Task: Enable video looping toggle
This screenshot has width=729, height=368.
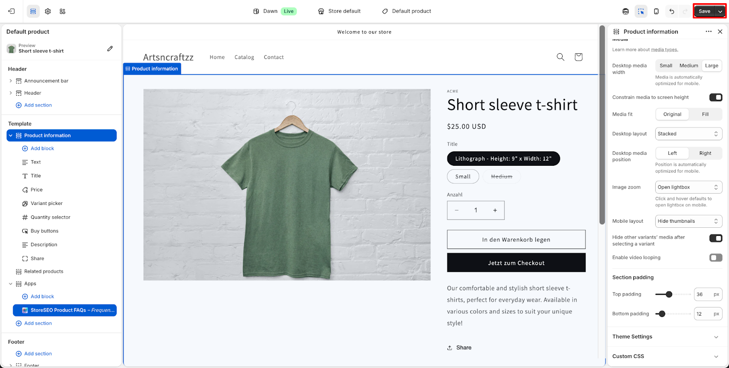Action: click(716, 258)
